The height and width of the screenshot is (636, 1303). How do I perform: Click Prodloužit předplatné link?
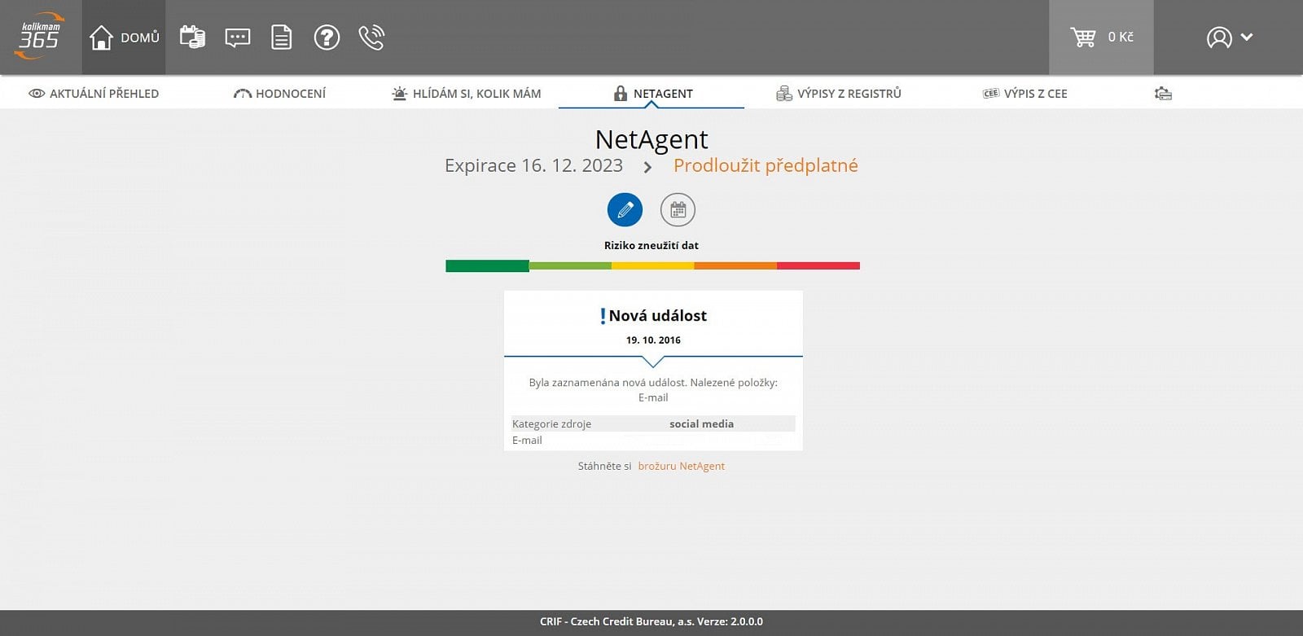click(766, 165)
